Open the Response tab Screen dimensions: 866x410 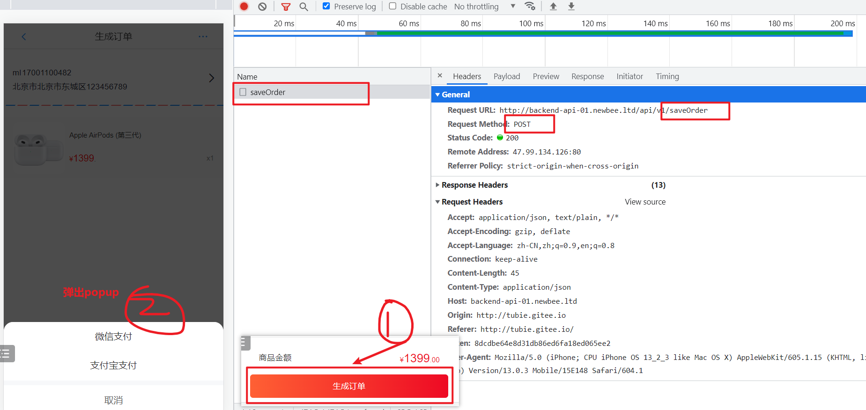[588, 76]
